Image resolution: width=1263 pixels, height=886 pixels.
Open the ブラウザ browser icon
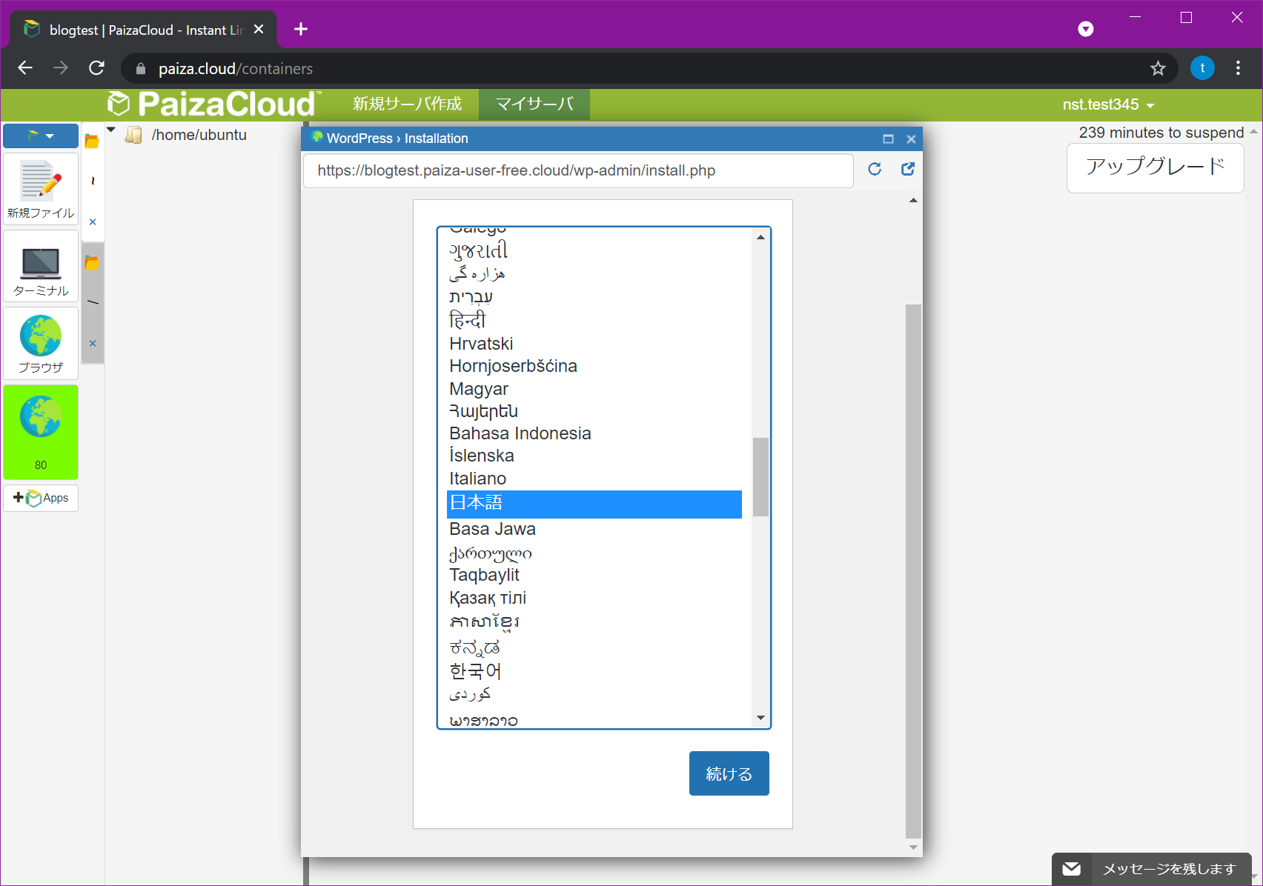tap(41, 344)
